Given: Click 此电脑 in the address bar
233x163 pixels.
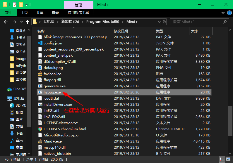Looking at the screenshot, I should (x=49, y=22).
